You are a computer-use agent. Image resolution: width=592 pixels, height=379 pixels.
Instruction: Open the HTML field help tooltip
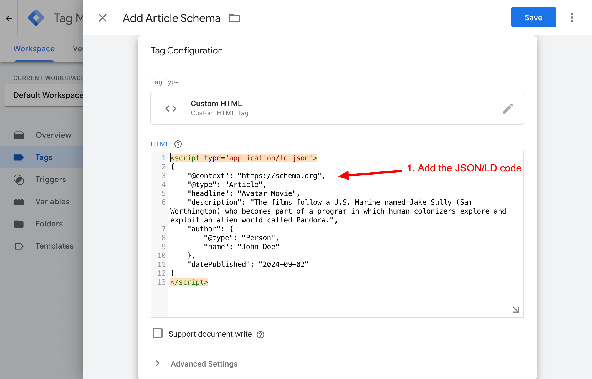coord(178,144)
